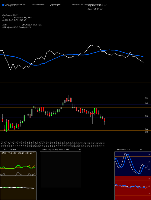The height and width of the screenshot is (200, 151).
Task: Click the MACD: 5.61, 5.79, -0.18 line
Action: [x=14, y=20]
